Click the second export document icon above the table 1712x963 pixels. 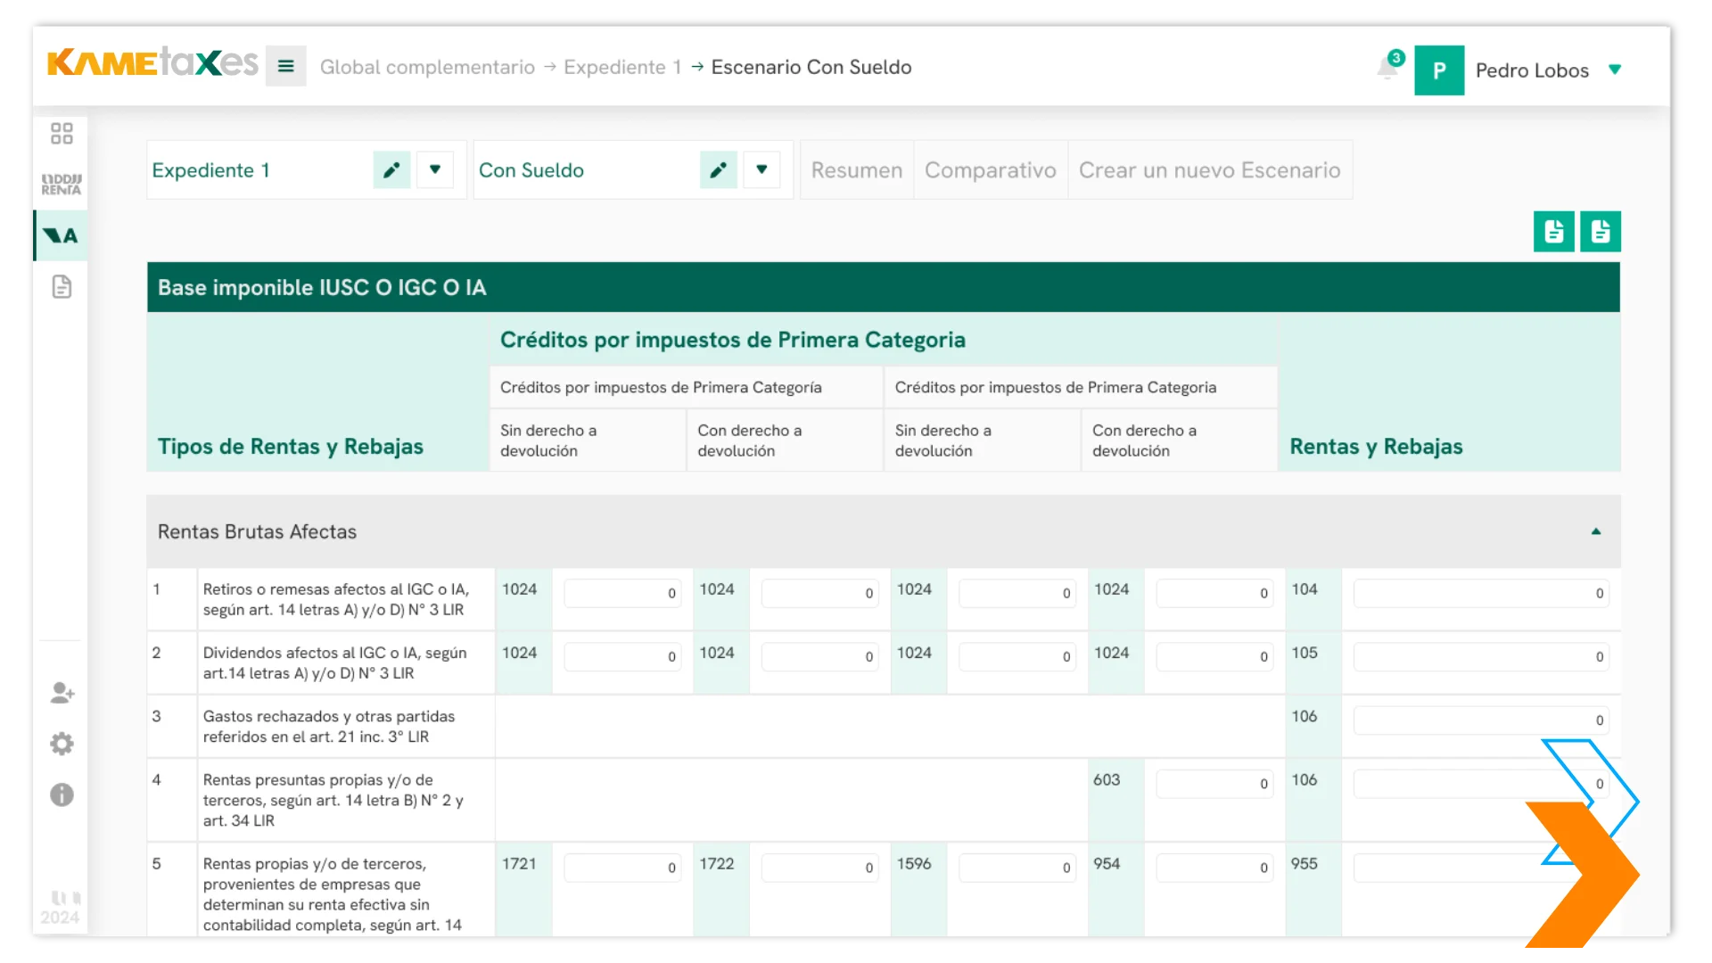pos(1601,231)
